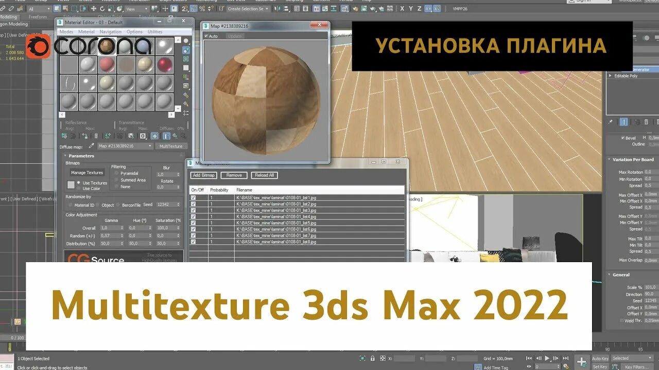This screenshot has width=659, height=370.
Task: Click the Selection Lock padlock icon
Action: pyautogui.click(x=372, y=358)
